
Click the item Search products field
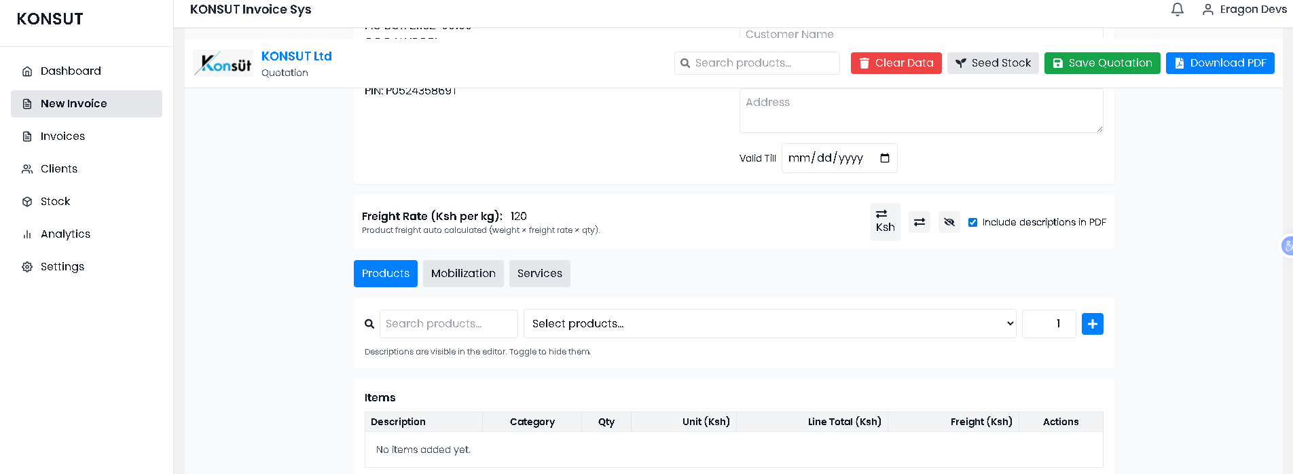pyautogui.click(x=449, y=324)
